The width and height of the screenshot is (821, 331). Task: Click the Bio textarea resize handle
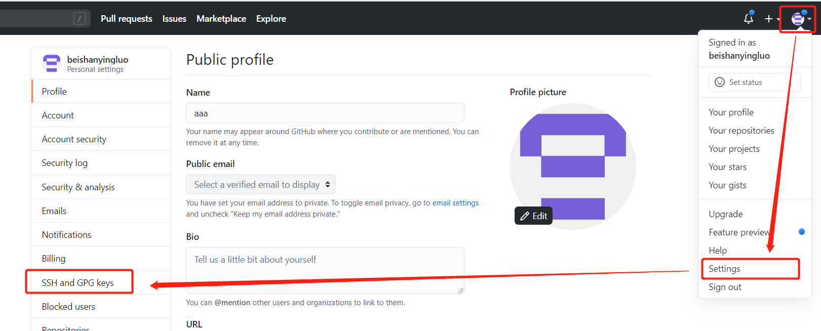pos(460,291)
